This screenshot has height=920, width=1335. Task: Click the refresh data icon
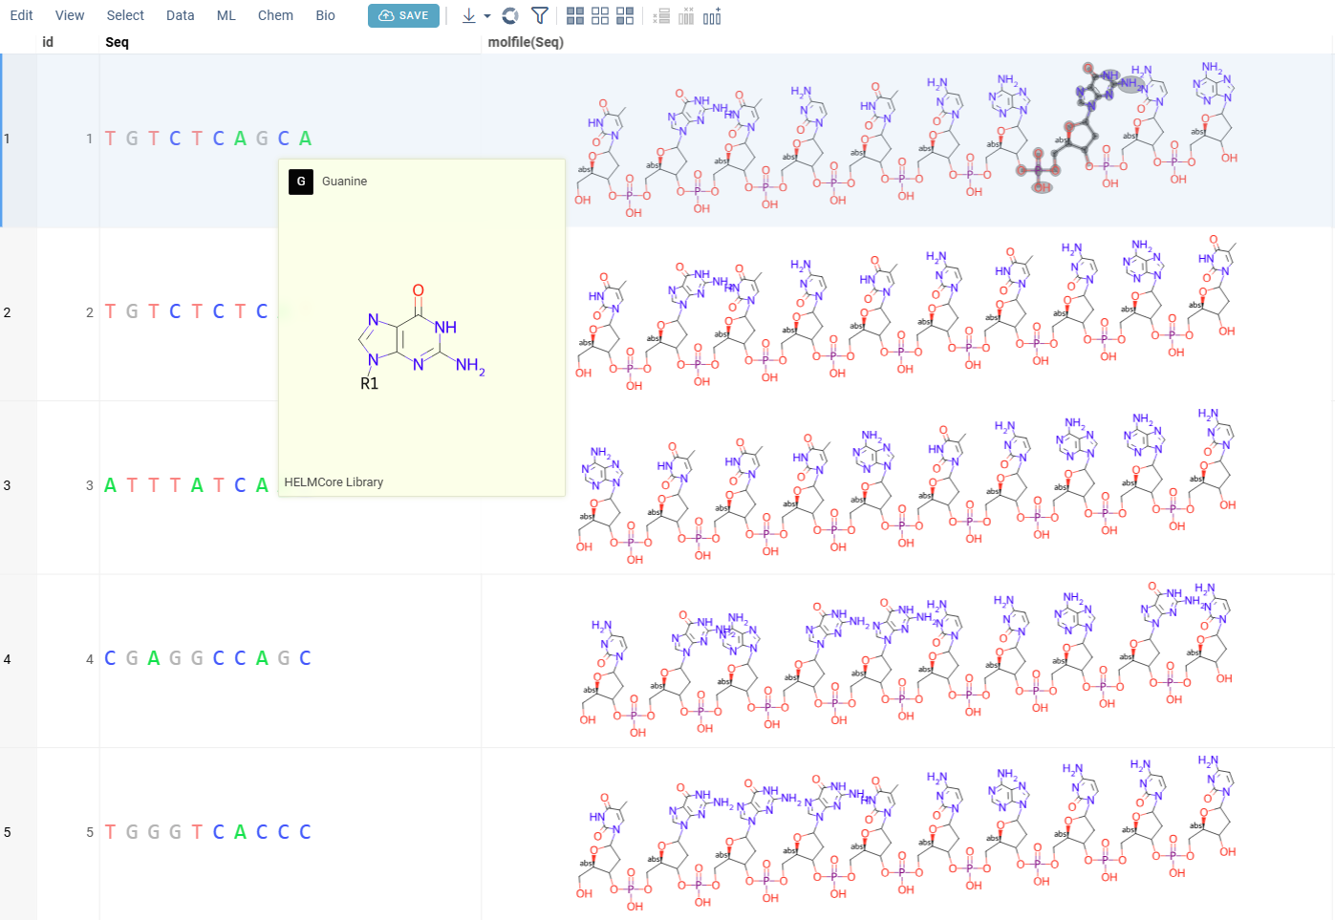point(509,15)
